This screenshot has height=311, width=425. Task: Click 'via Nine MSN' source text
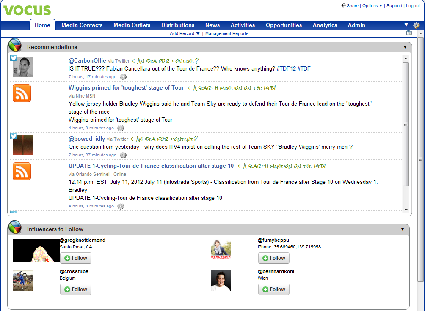point(82,96)
